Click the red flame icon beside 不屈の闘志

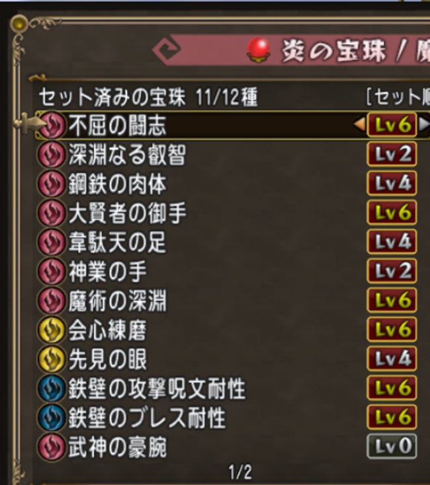(52, 125)
